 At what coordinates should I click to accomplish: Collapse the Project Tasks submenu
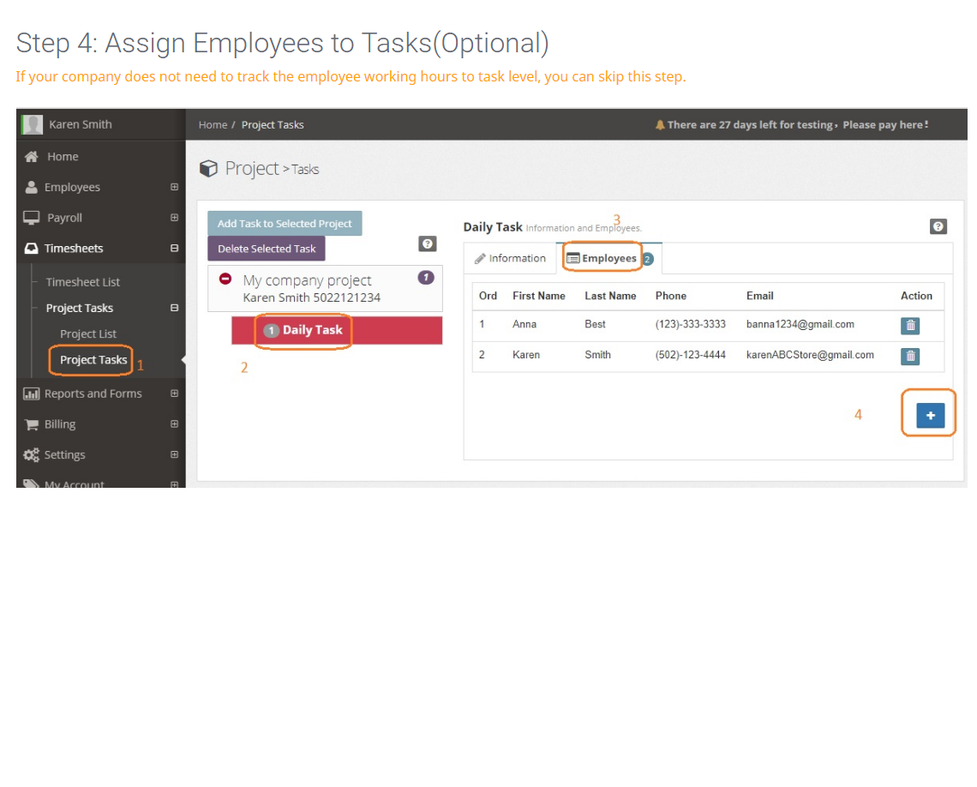(175, 308)
